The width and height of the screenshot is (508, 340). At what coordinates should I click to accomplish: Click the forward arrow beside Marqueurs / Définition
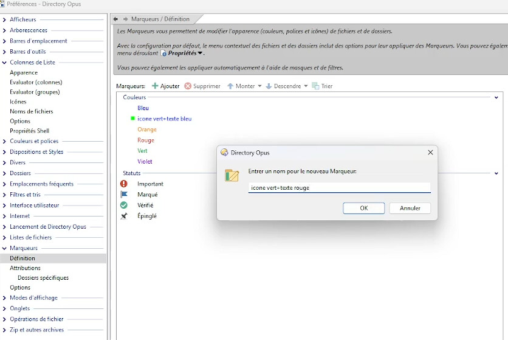pos(126,19)
